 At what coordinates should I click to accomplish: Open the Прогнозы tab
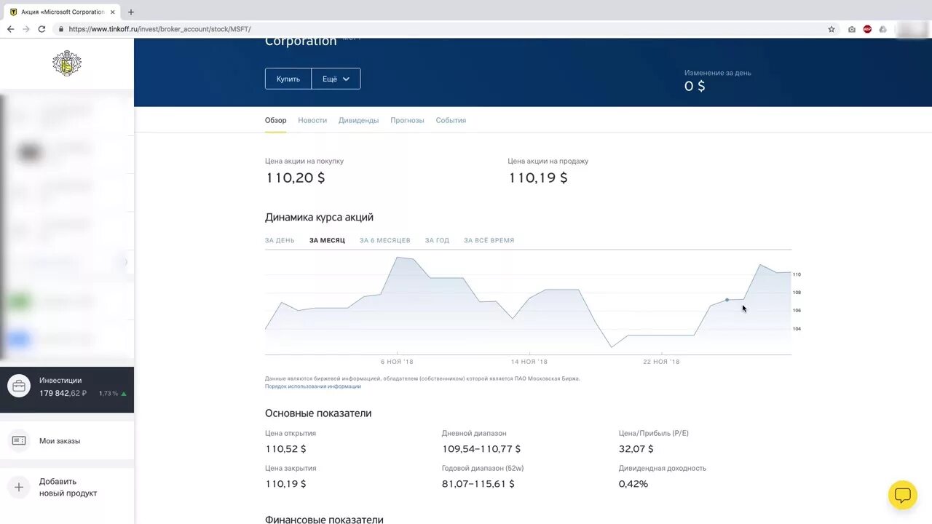pos(407,120)
